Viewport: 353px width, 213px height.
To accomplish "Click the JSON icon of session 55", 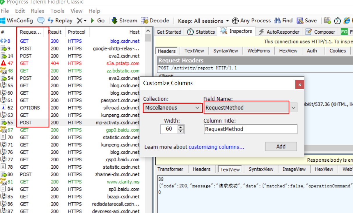I will [x=3, y=85].
